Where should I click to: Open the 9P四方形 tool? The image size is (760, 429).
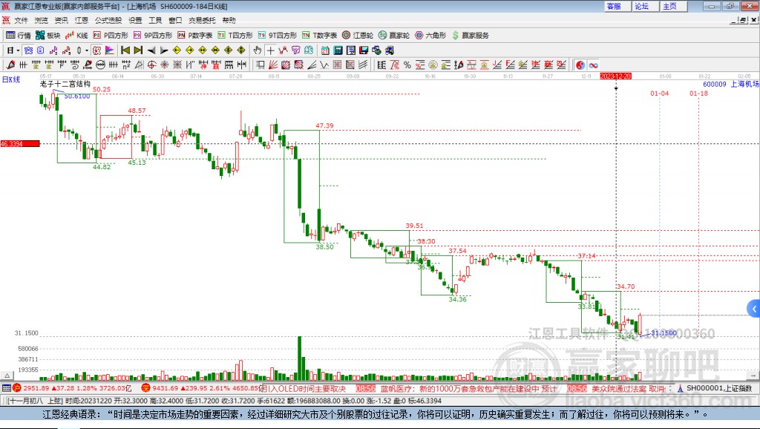point(153,36)
